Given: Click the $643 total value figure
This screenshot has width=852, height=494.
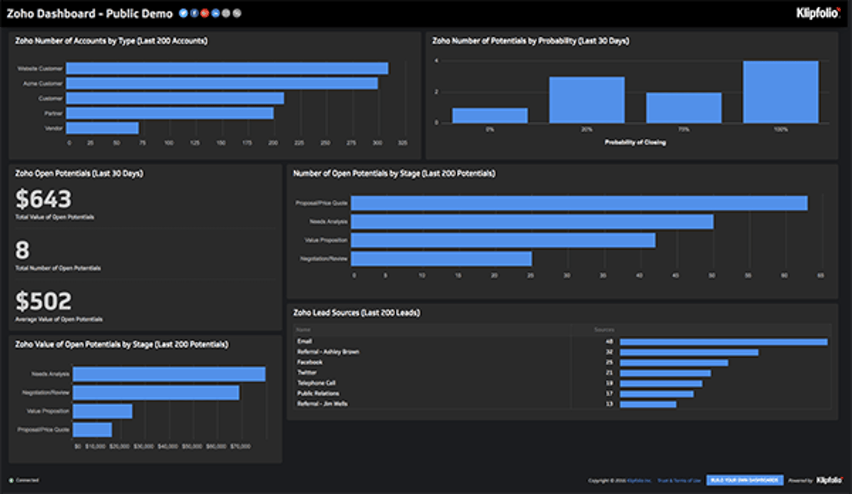Looking at the screenshot, I should [x=43, y=199].
